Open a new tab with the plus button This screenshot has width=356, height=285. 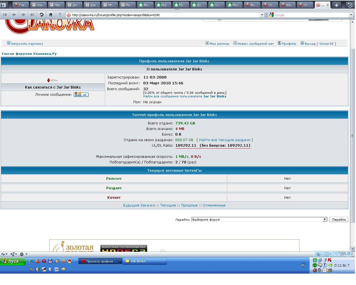(x=336, y=5)
